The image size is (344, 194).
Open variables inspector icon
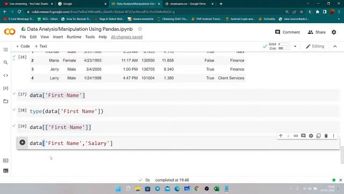point(6,88)
